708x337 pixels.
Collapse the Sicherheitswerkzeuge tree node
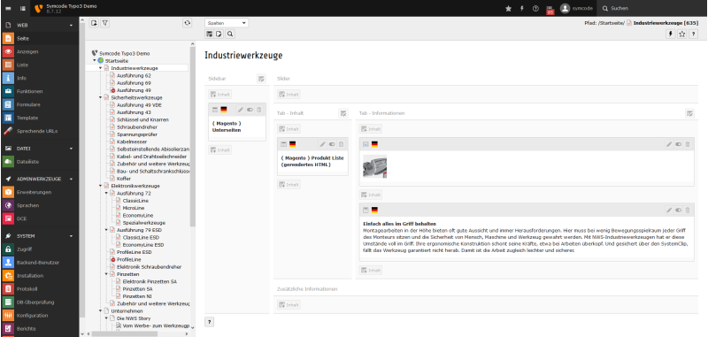101,97
